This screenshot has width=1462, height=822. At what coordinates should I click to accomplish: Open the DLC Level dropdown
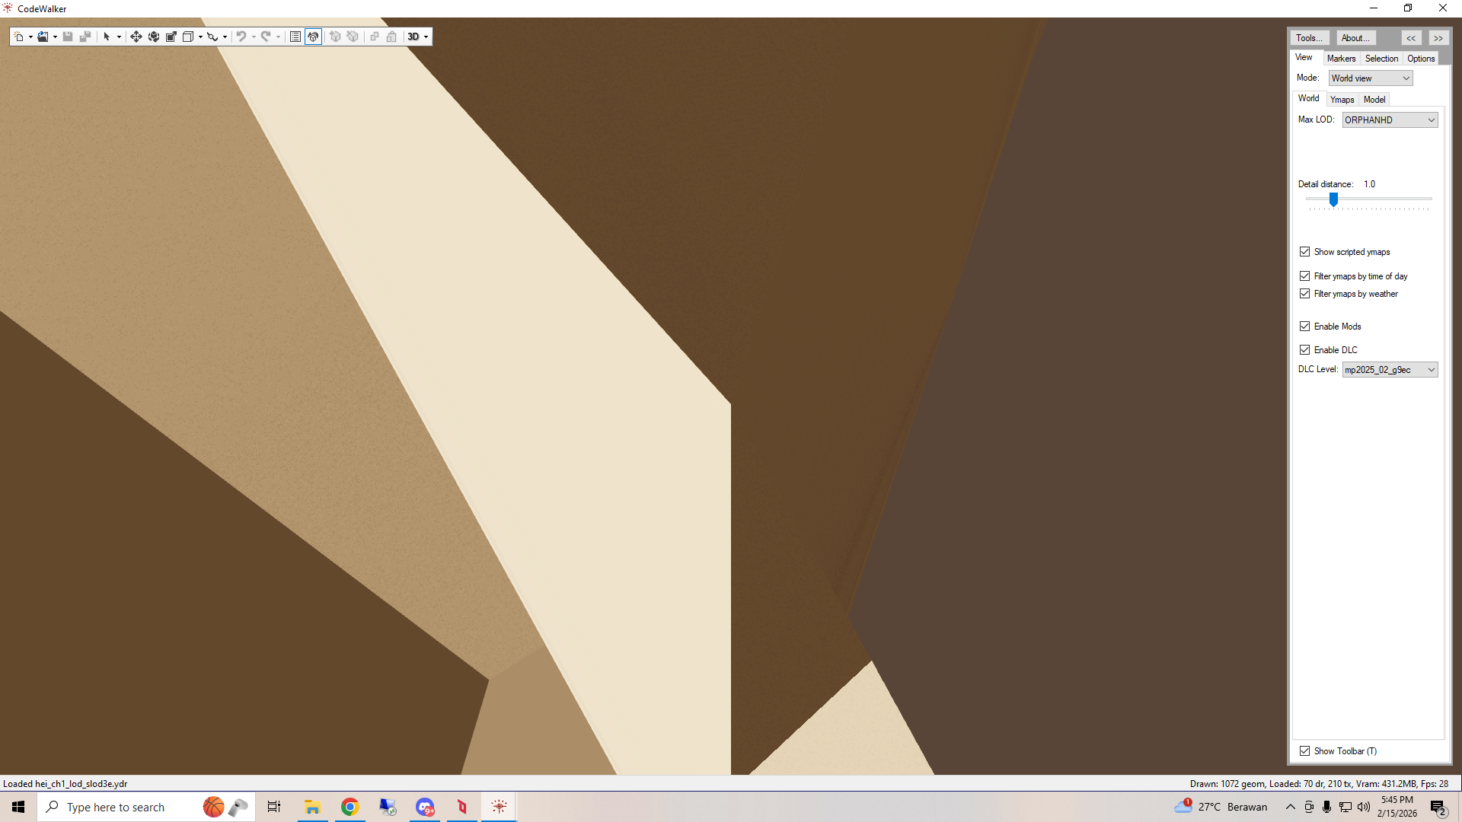coord(1390,370)
